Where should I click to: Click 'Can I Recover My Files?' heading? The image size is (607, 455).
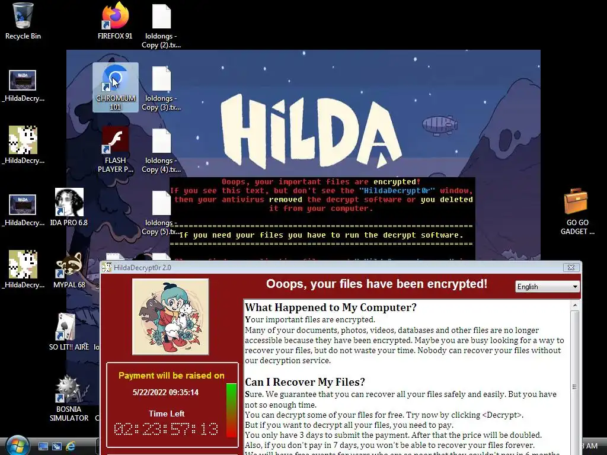305,382
